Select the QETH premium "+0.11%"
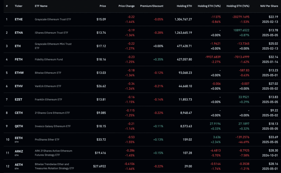This screenshot has width=281, height=173. 158,126
